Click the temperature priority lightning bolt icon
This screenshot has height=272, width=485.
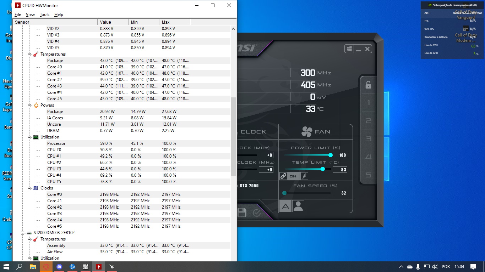(304, 176)
